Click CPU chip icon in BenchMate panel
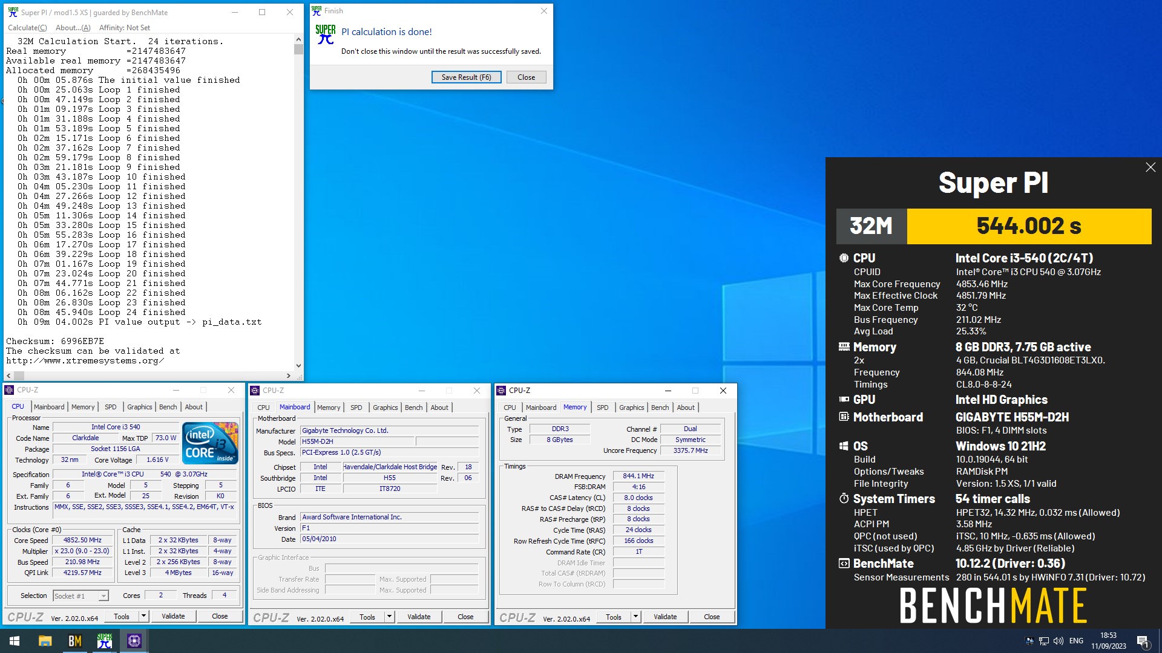Viewport: 1162px width, 653px height. (844, 258)
